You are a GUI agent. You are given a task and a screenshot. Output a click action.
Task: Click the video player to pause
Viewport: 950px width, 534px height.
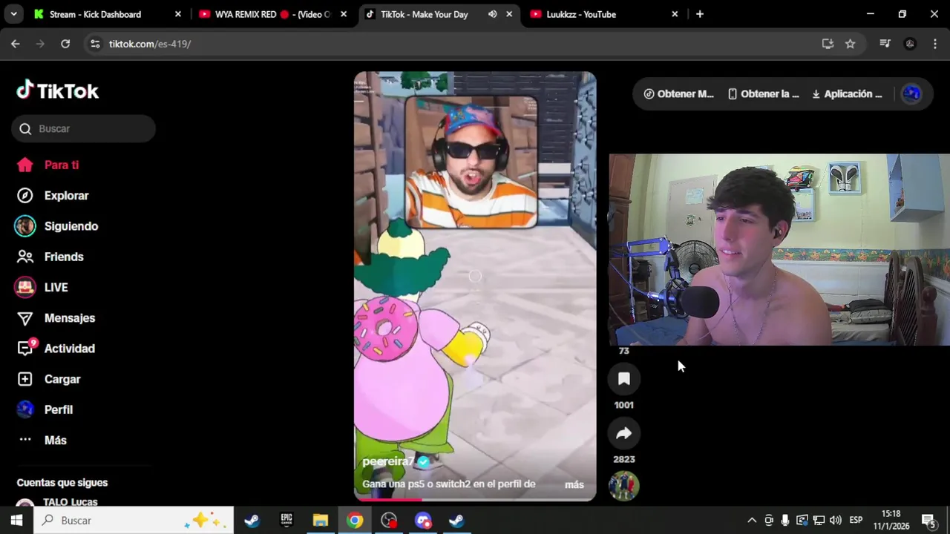(x=475, y=286)
